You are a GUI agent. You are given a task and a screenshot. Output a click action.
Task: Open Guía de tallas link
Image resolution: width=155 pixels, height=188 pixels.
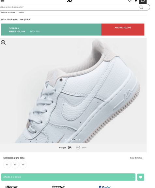pos(136,158)
